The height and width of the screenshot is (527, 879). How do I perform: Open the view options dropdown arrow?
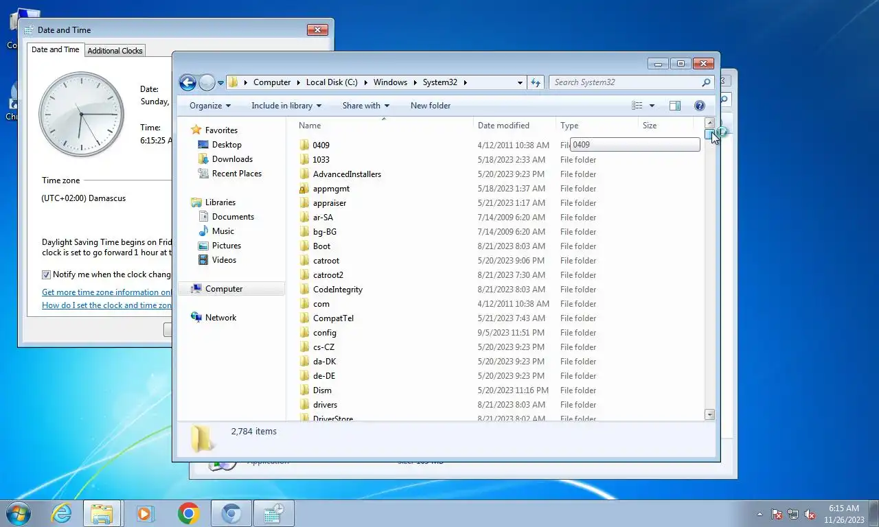click(x=652, y=106)
